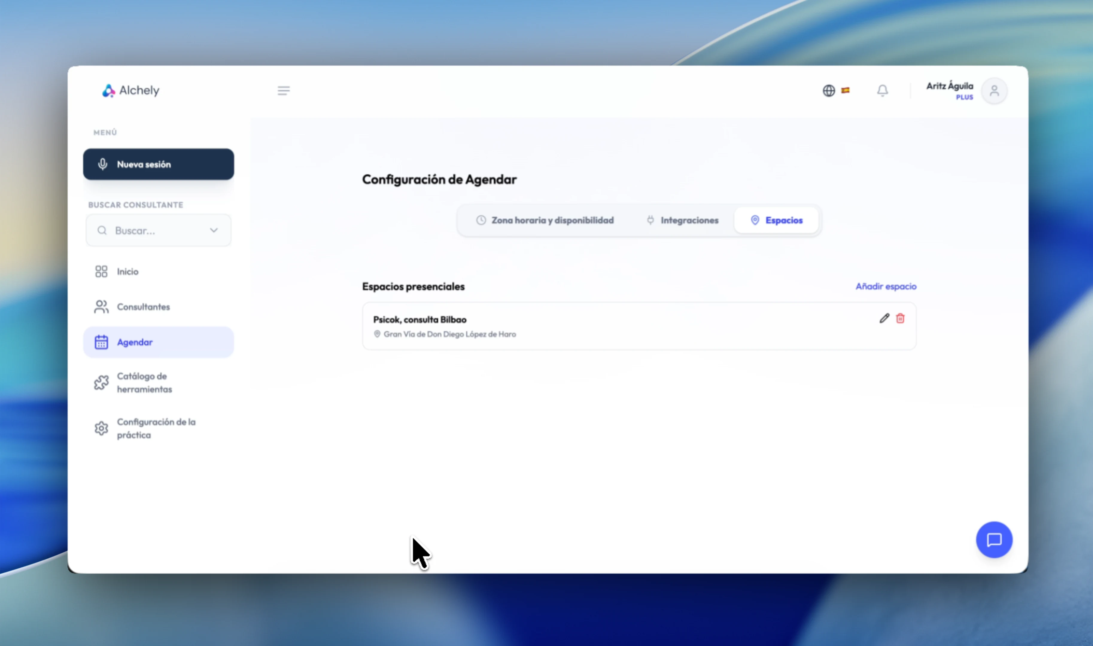Open Configuración de la práctica
The width and height of the screenshot is (1093, 646).
[x=159, y=428]
